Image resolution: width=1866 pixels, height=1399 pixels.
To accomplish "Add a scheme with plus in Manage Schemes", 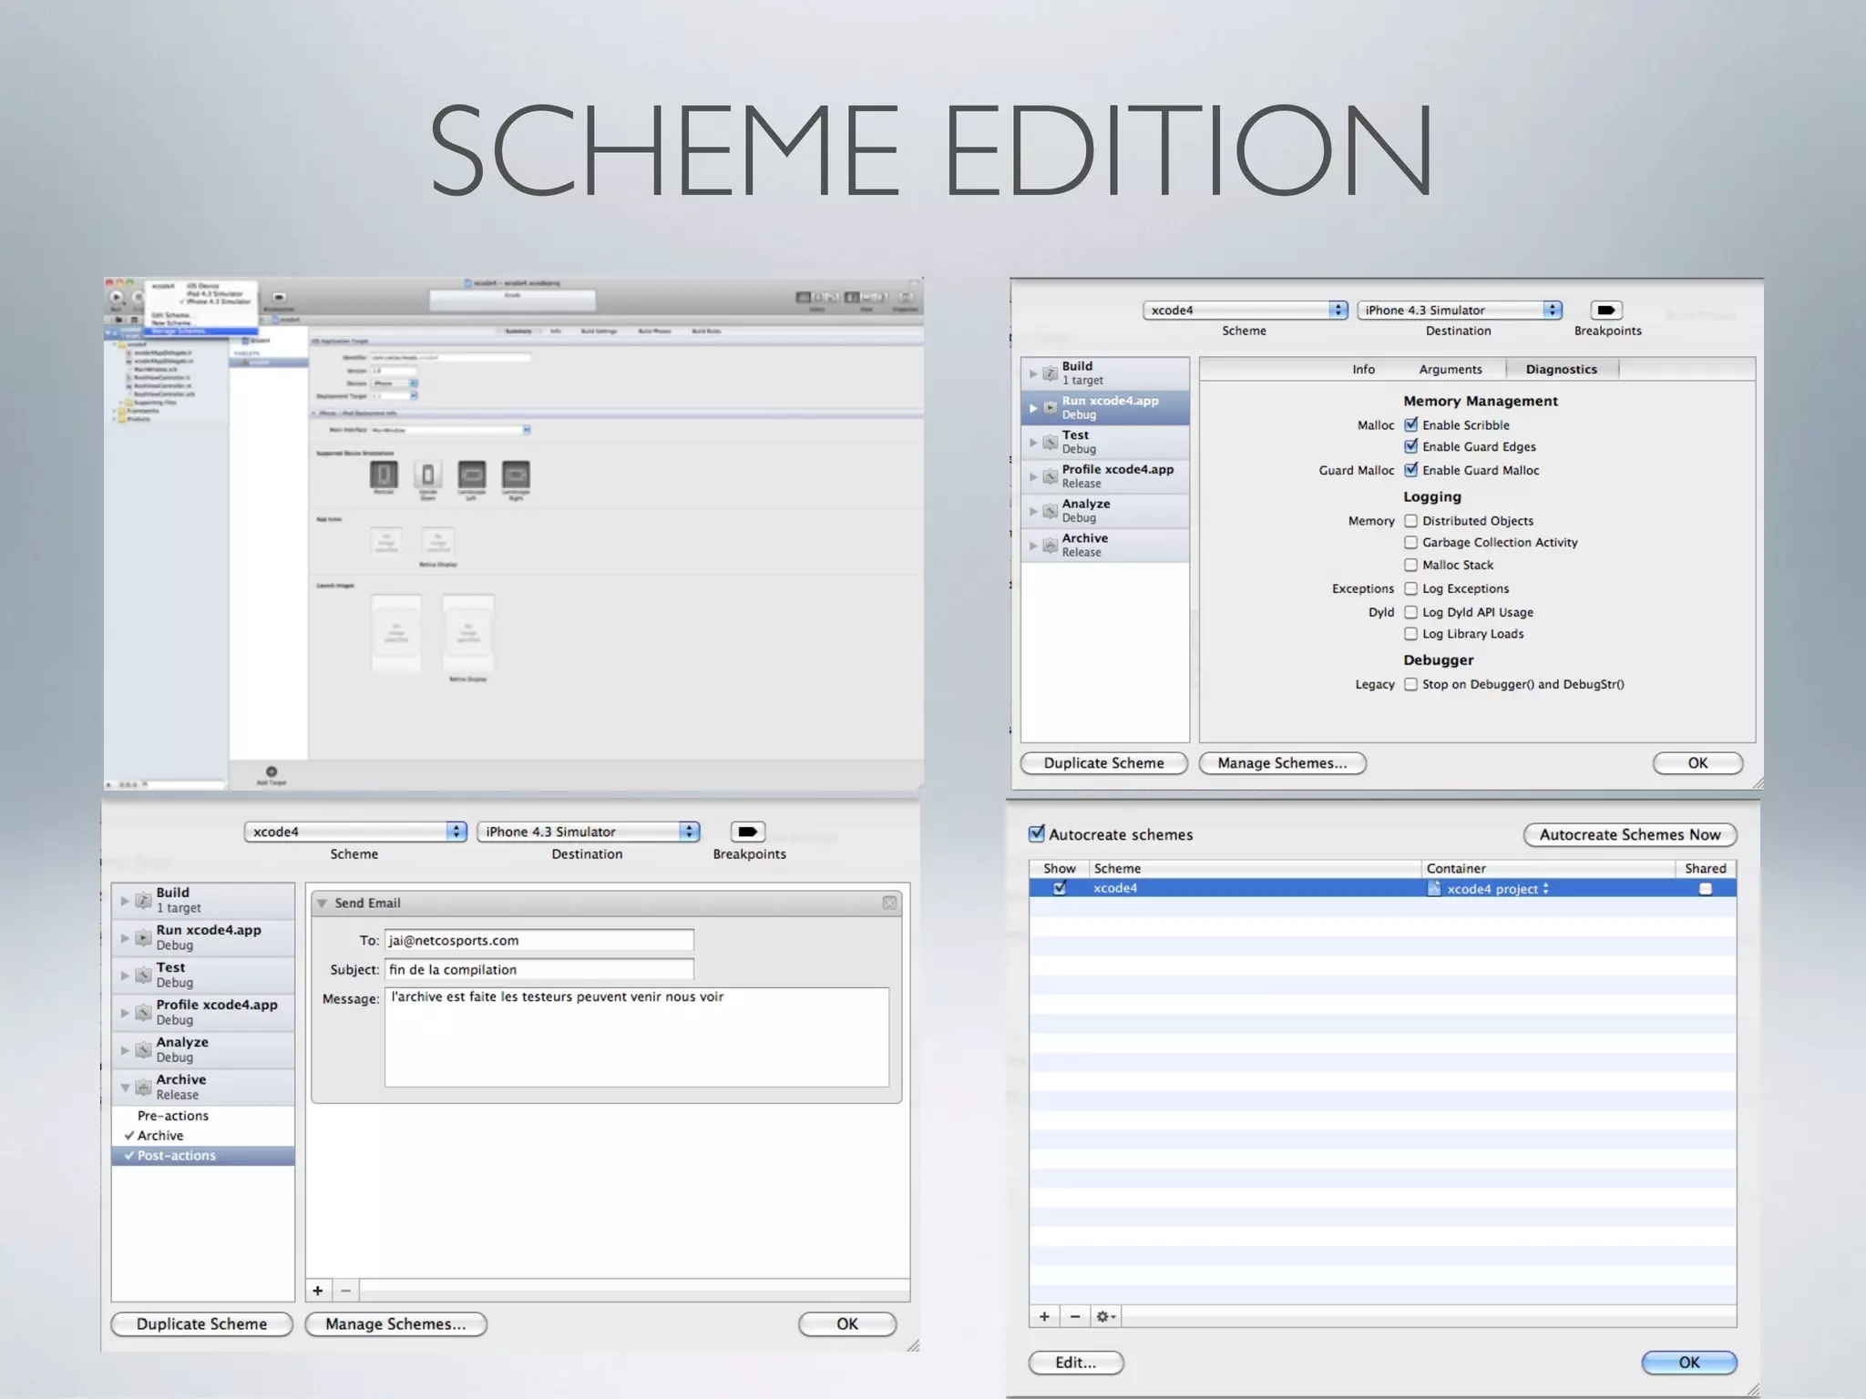I will [x=1044, y=1316].
